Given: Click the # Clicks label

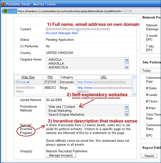Looking at the screenshot, I should [x=152, y=101].
